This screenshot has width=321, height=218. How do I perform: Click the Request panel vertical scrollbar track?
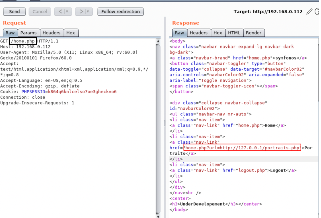click(x=159, y=128)
